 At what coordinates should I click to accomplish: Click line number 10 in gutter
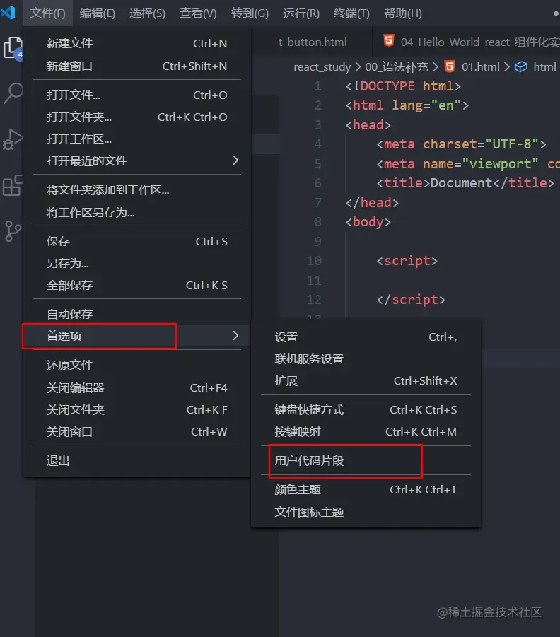[x=314, y=260]
